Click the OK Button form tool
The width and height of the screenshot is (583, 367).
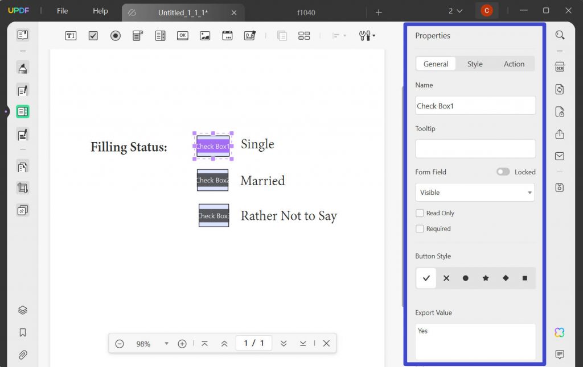click(x=182, y=36)
